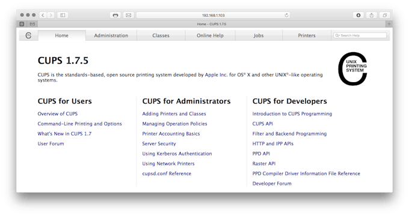
Task: Click the address bar showing 192.168.1.103
Action: 213,15
